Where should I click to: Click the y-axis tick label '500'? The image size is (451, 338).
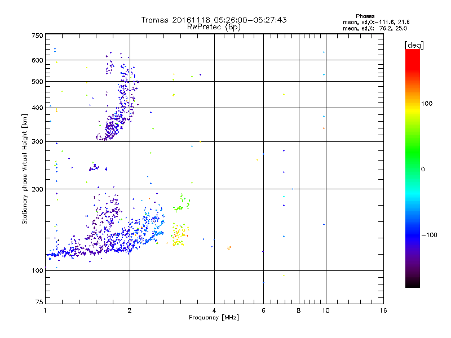click(37, 82)
